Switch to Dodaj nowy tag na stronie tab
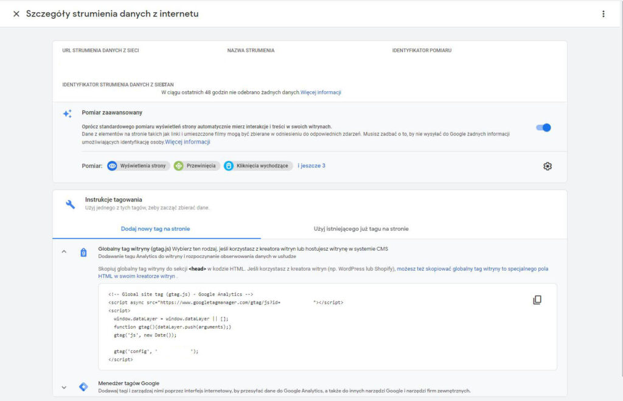 tap(155, 229)
